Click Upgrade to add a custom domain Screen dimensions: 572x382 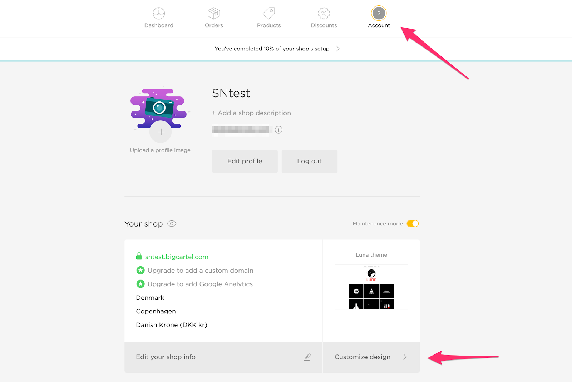200,271
